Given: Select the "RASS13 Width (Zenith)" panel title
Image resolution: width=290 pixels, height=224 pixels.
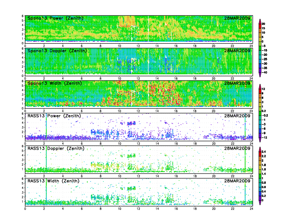Looking at the screenshot, I should coord(53,181).
